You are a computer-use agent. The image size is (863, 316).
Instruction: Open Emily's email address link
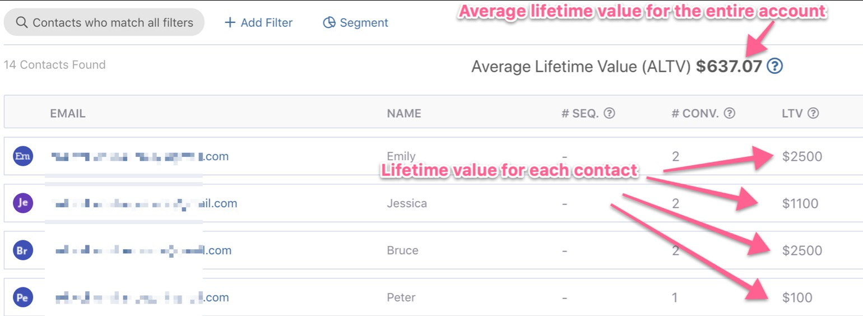140,156
